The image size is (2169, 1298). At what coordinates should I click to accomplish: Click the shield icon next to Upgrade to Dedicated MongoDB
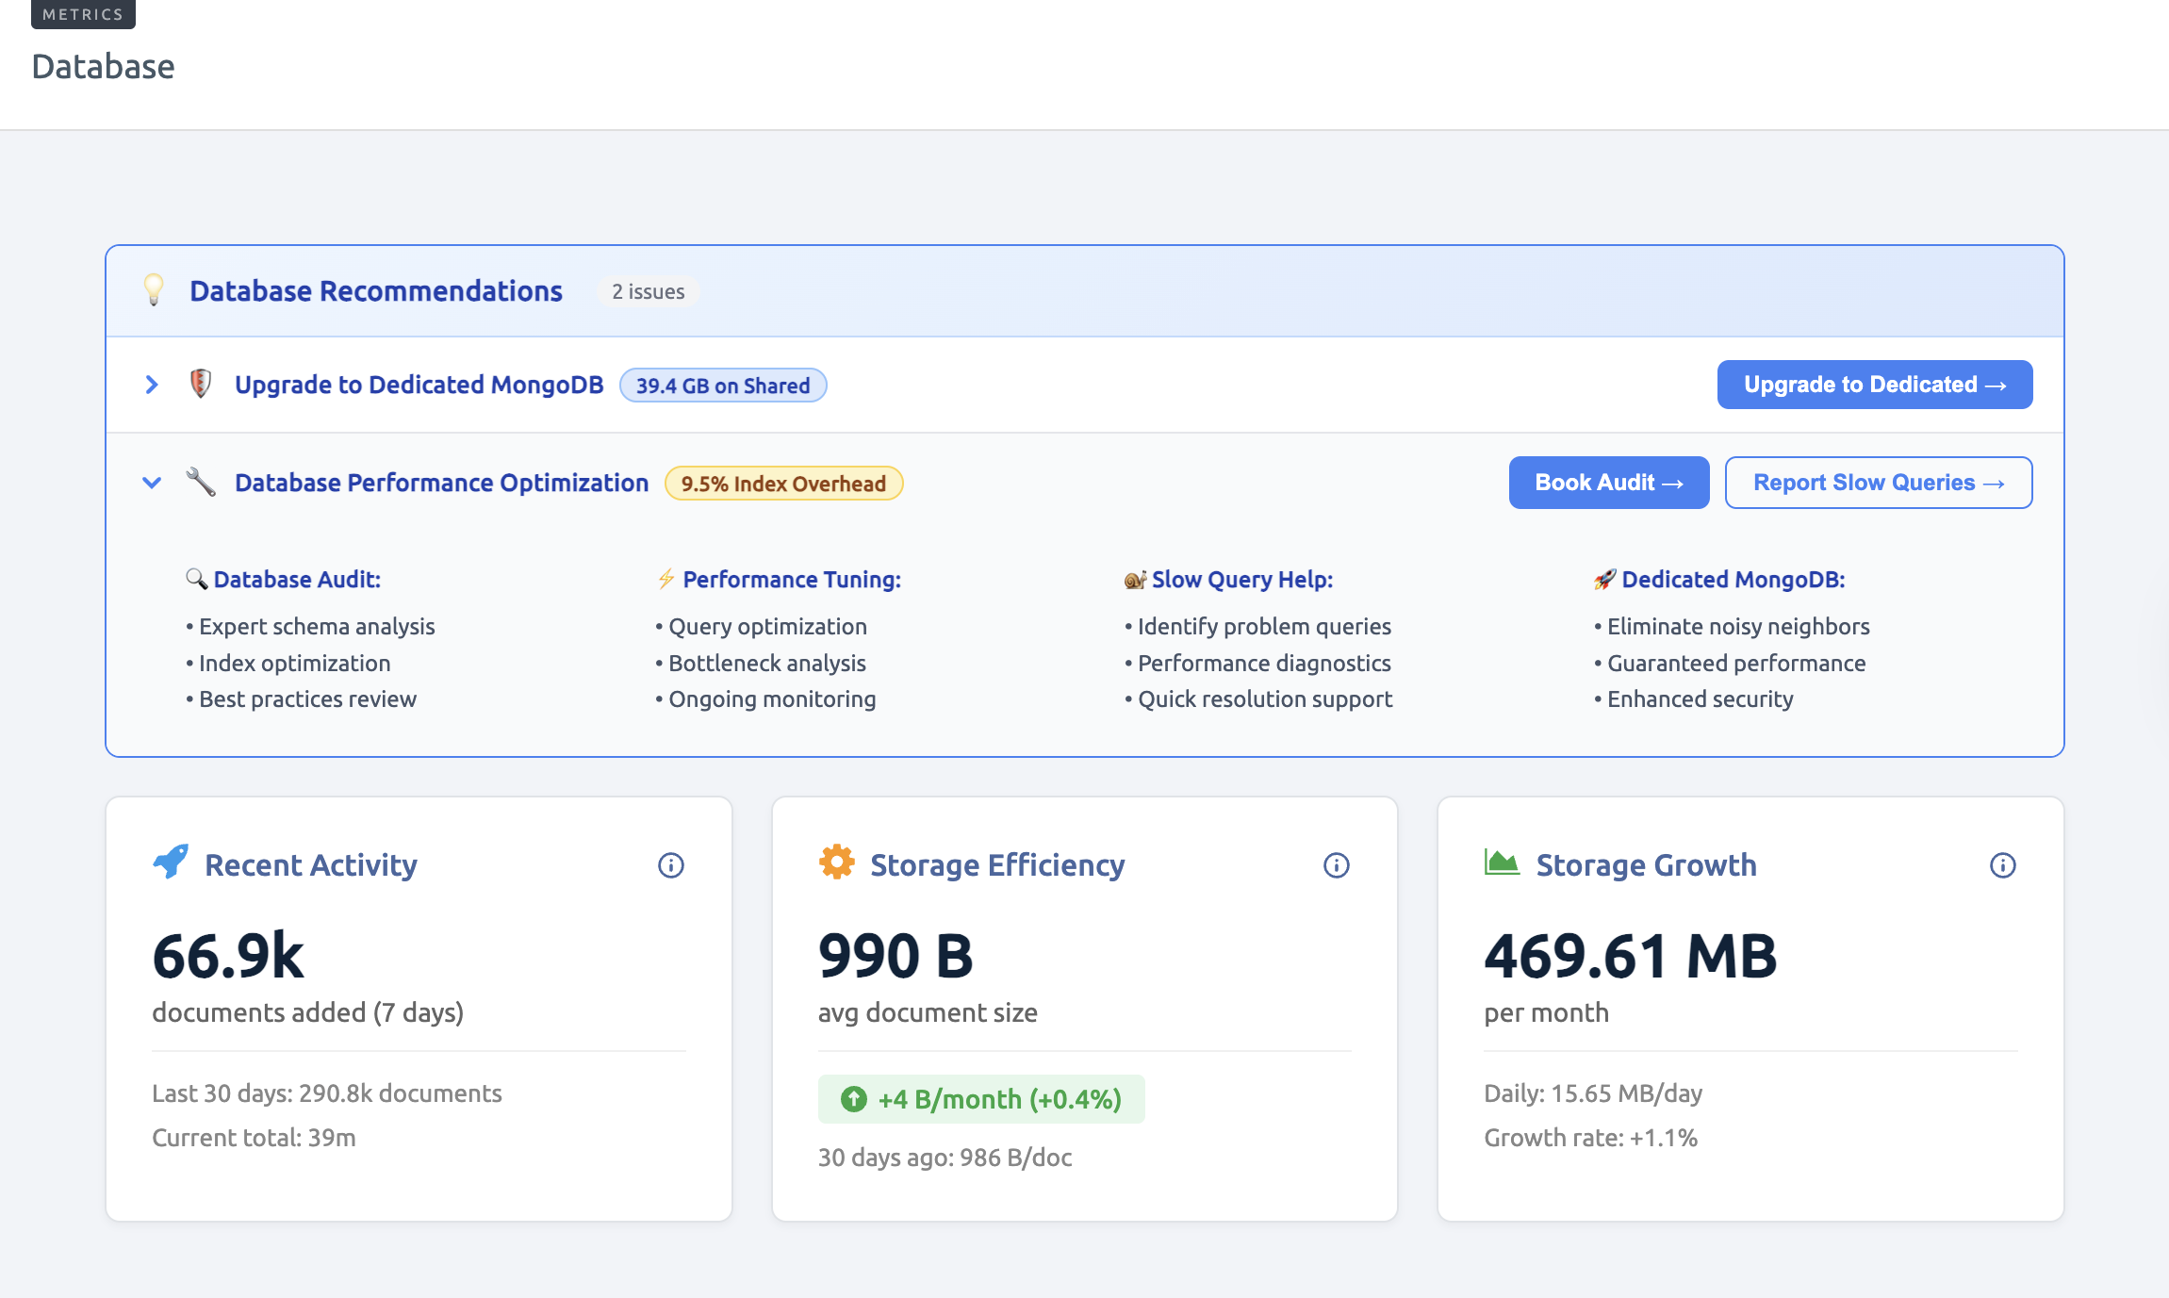200,384
